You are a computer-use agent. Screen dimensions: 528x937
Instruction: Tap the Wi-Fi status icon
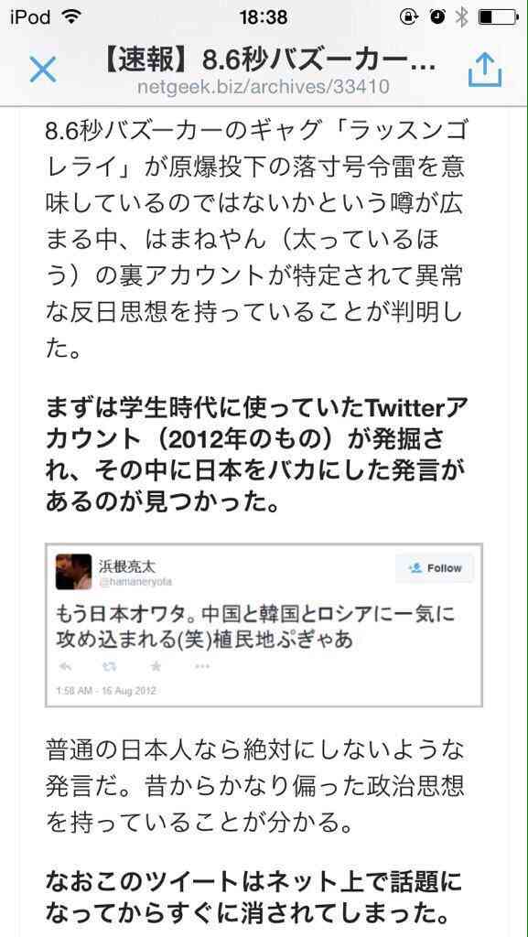[x=70, y=18]
